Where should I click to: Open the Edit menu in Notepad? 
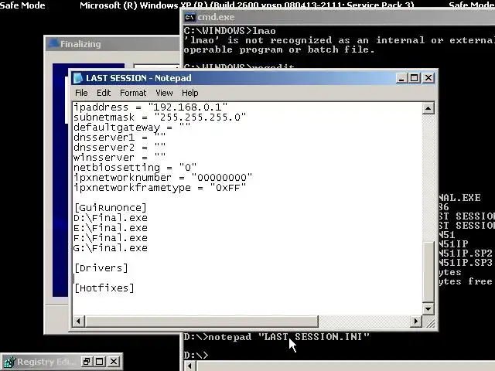click(104, 93)
